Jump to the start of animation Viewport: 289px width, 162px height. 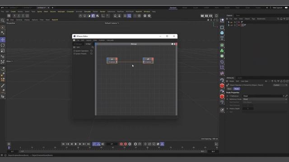tap(63, 144)
